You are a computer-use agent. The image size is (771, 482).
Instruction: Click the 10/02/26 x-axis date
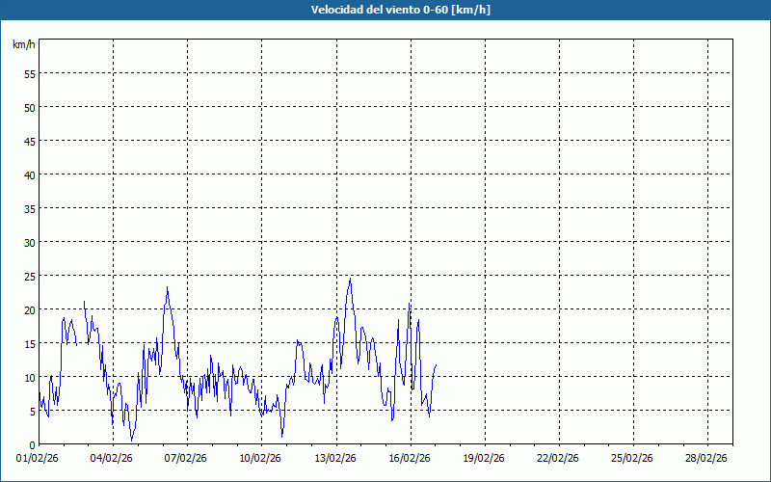tap(261, 458)
